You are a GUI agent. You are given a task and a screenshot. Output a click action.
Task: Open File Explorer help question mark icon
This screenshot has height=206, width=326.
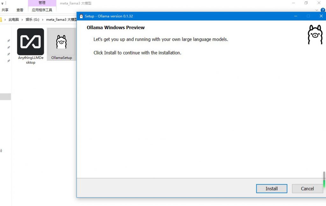323,10
